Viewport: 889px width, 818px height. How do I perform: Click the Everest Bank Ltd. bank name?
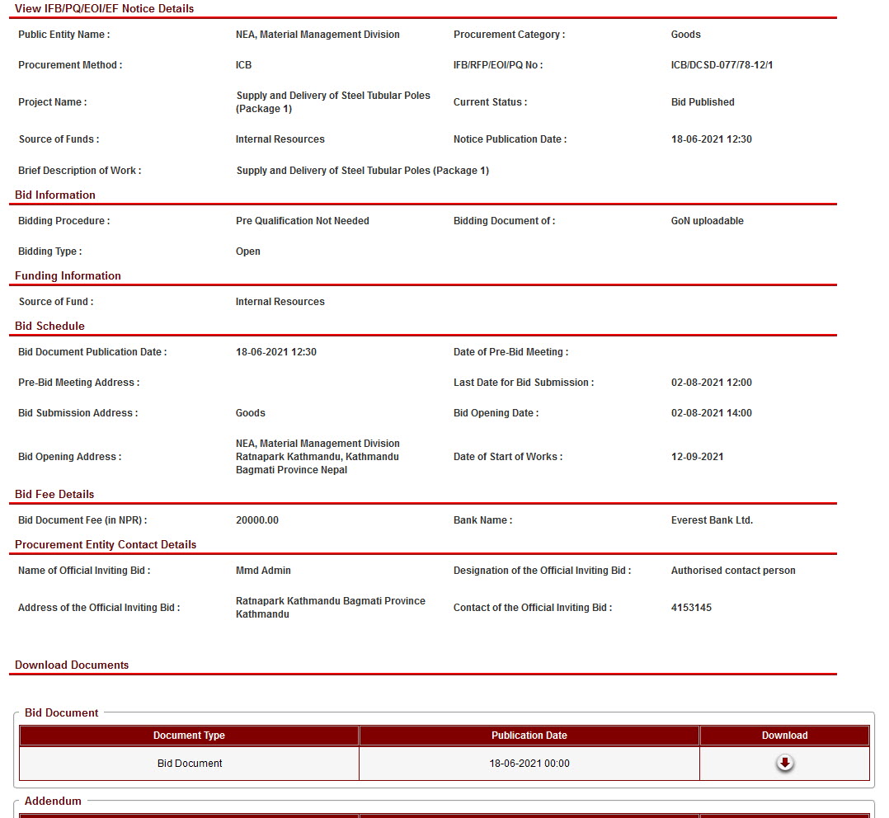712,520
